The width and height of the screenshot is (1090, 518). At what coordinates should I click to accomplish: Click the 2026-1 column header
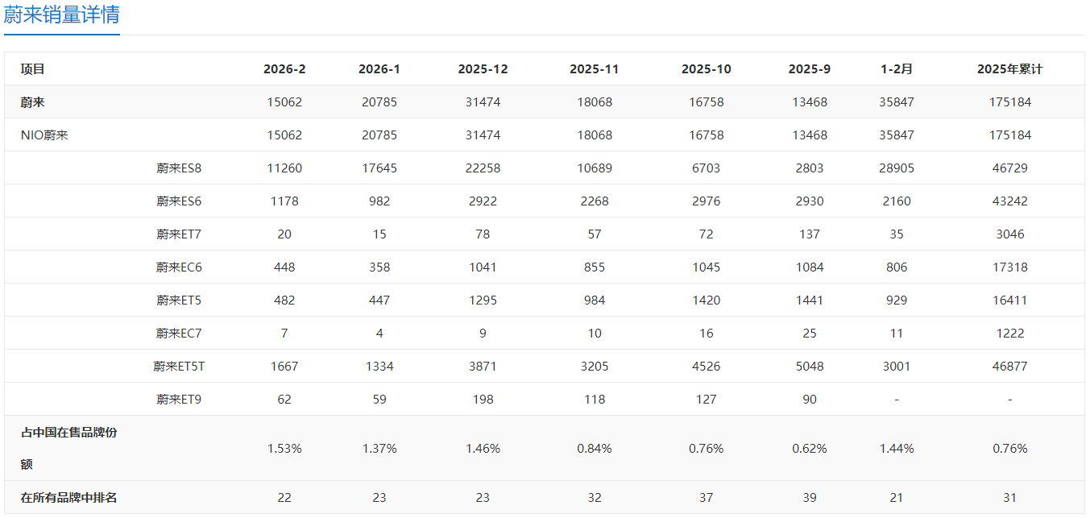tap(379, 69)
